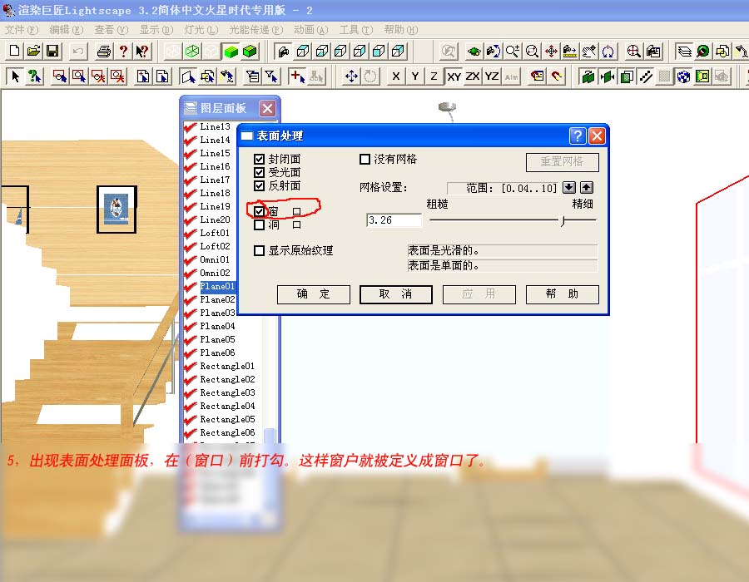
Task: Enable the 显示原始纹理 checkbox
Action: tap(259, 250)
